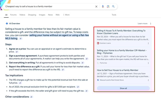Screen dimensions: 161x98
Task: Click the 'AI Overview' label
Action: point(15,23)
